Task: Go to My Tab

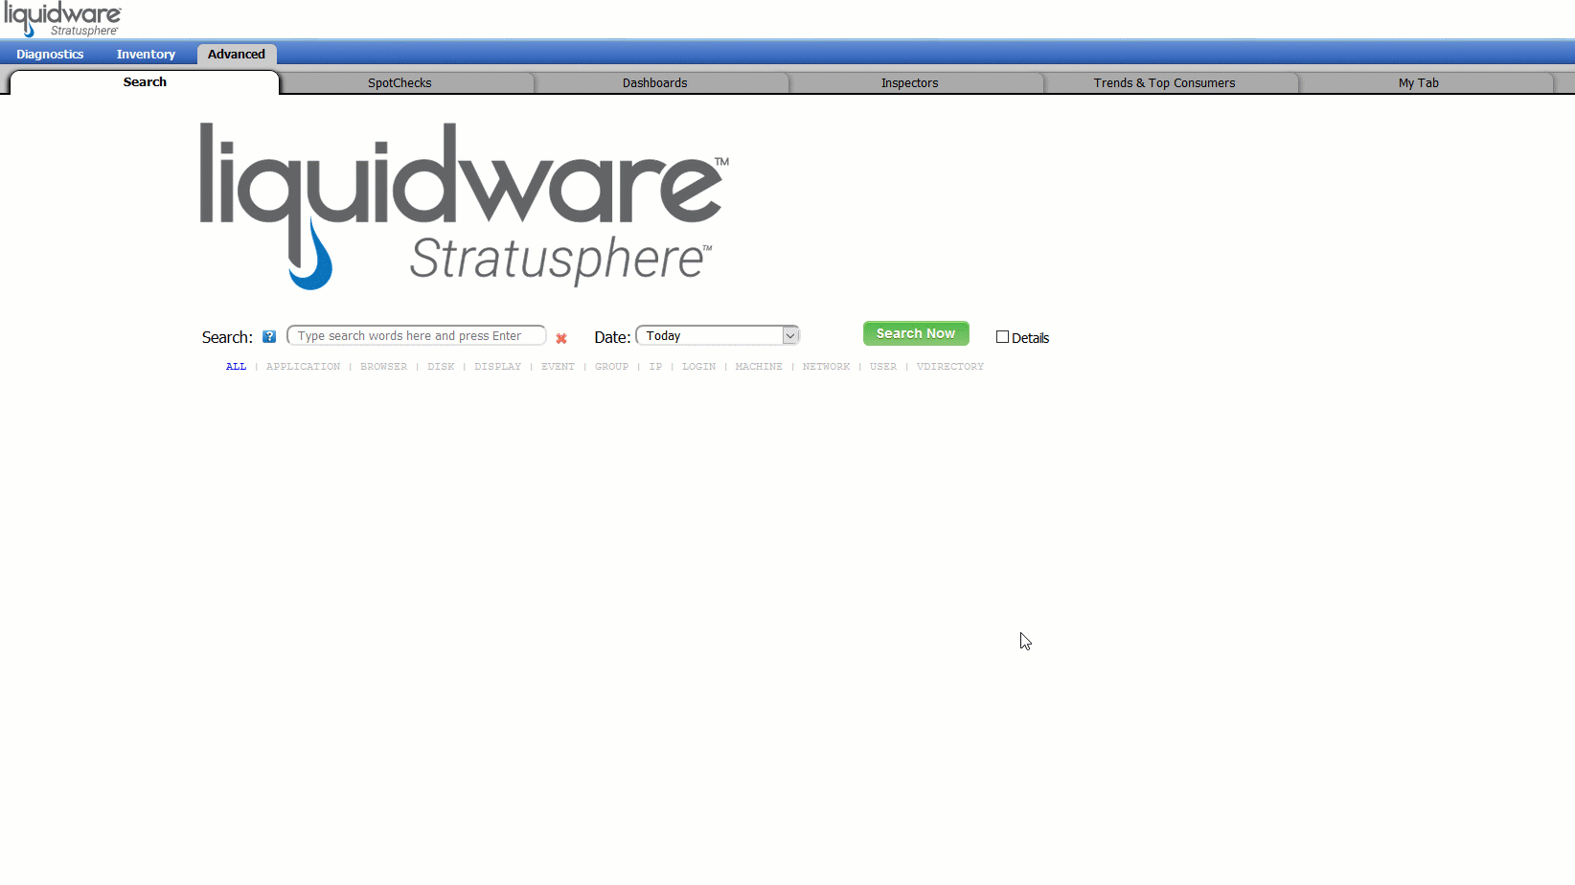Action: [x=1419, y=83]
